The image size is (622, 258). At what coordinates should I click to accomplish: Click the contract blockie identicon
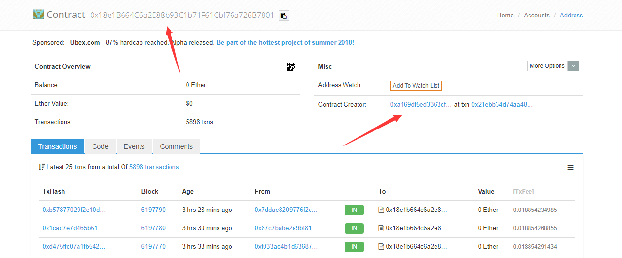tap(38, 15)
